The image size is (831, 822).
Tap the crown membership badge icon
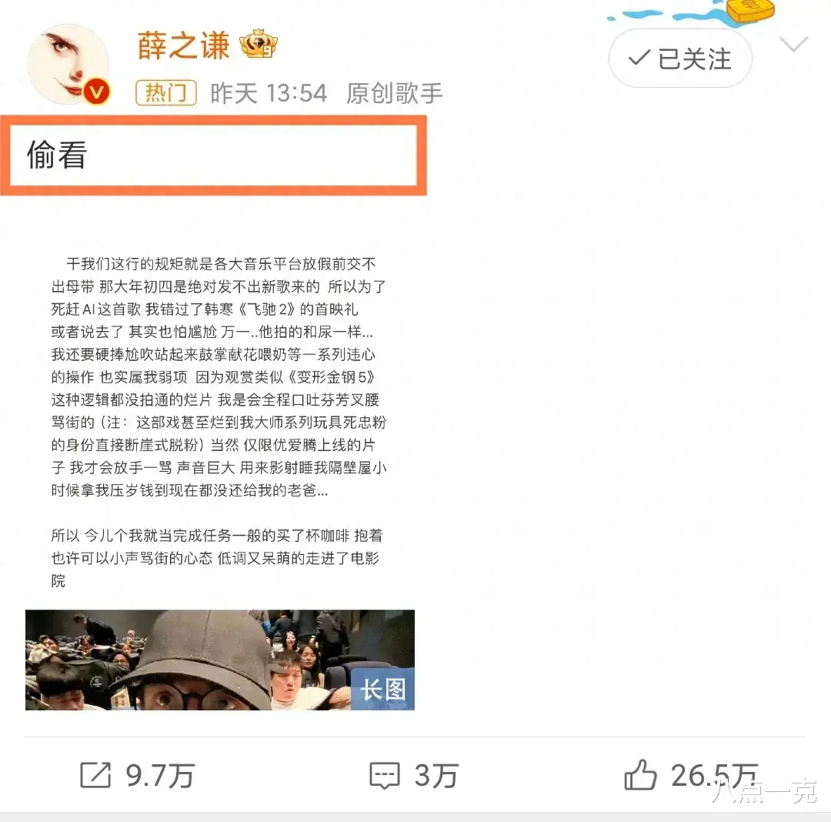[258, 45]
